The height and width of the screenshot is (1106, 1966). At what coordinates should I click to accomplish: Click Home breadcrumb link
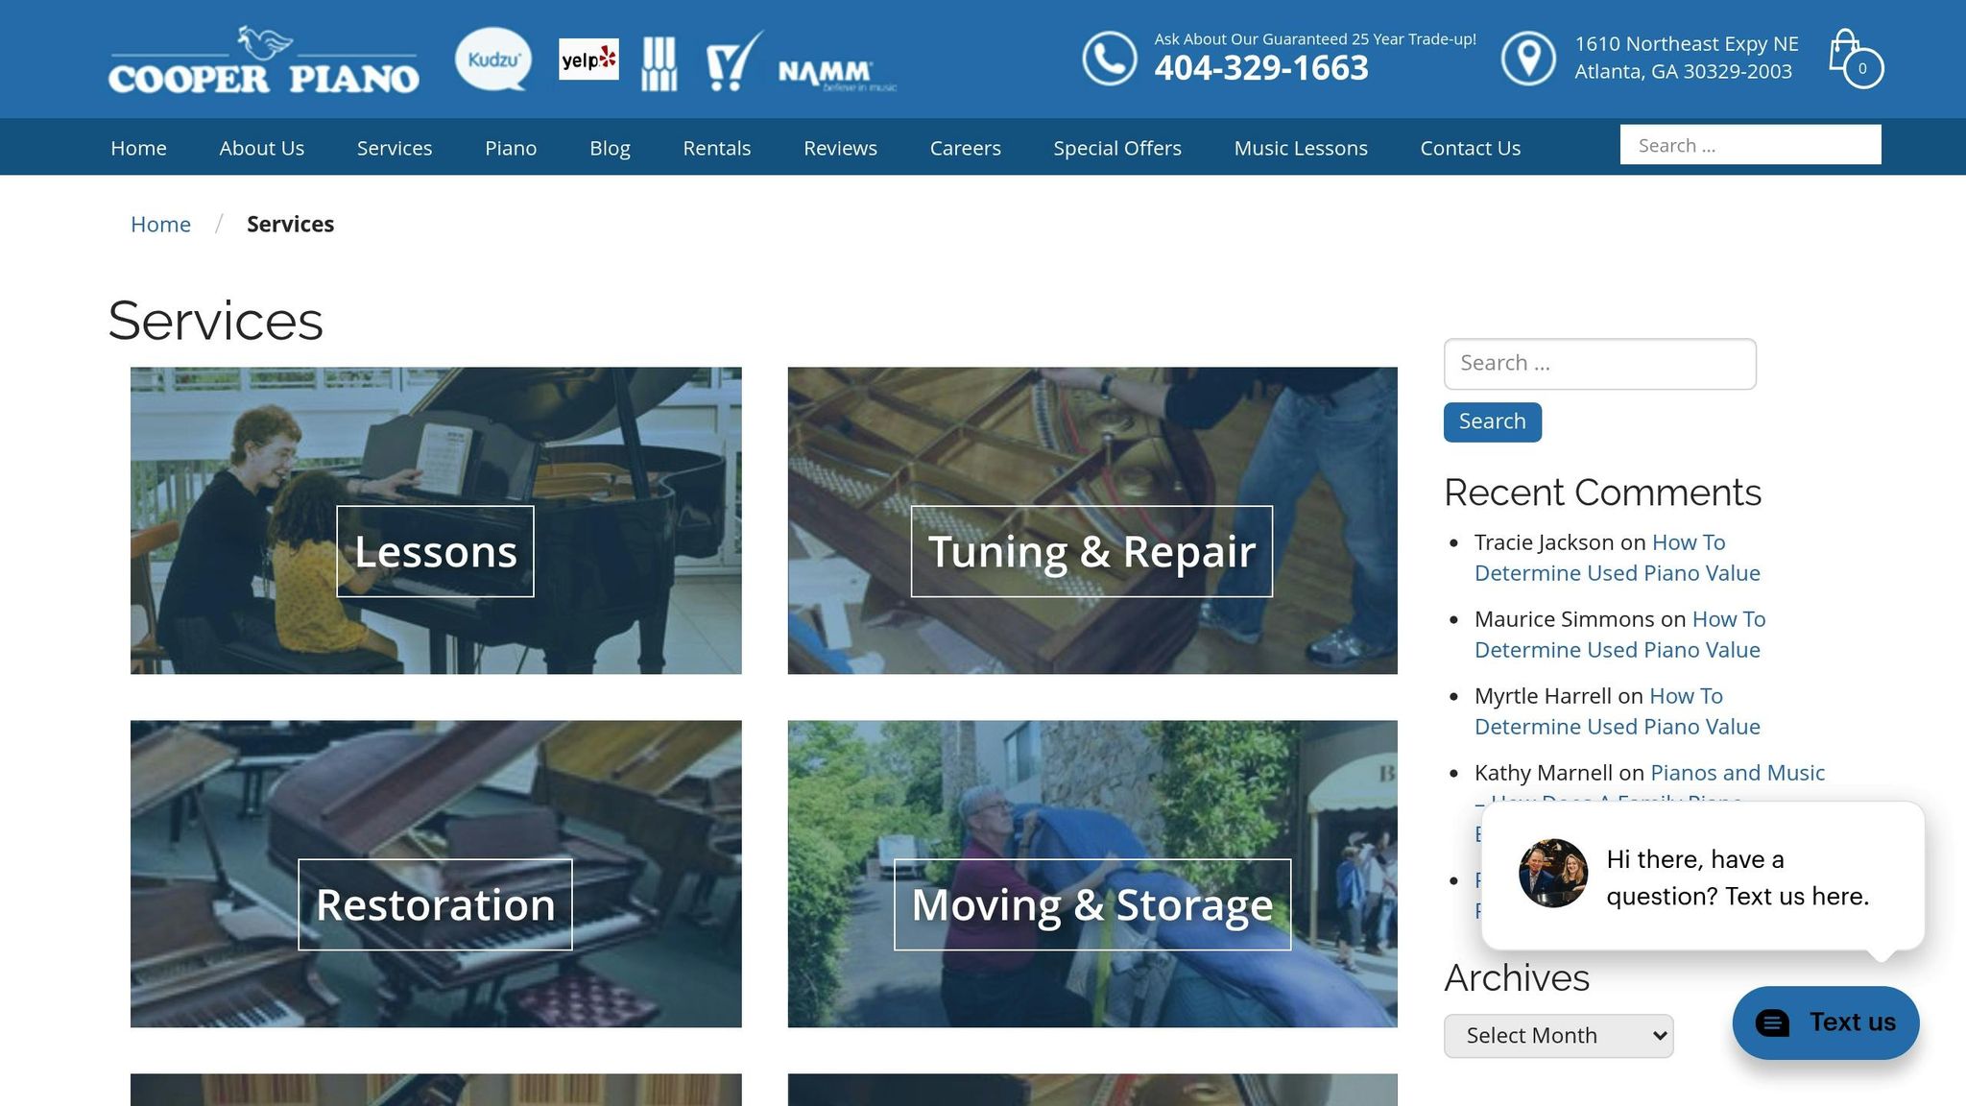click(160, 224)
